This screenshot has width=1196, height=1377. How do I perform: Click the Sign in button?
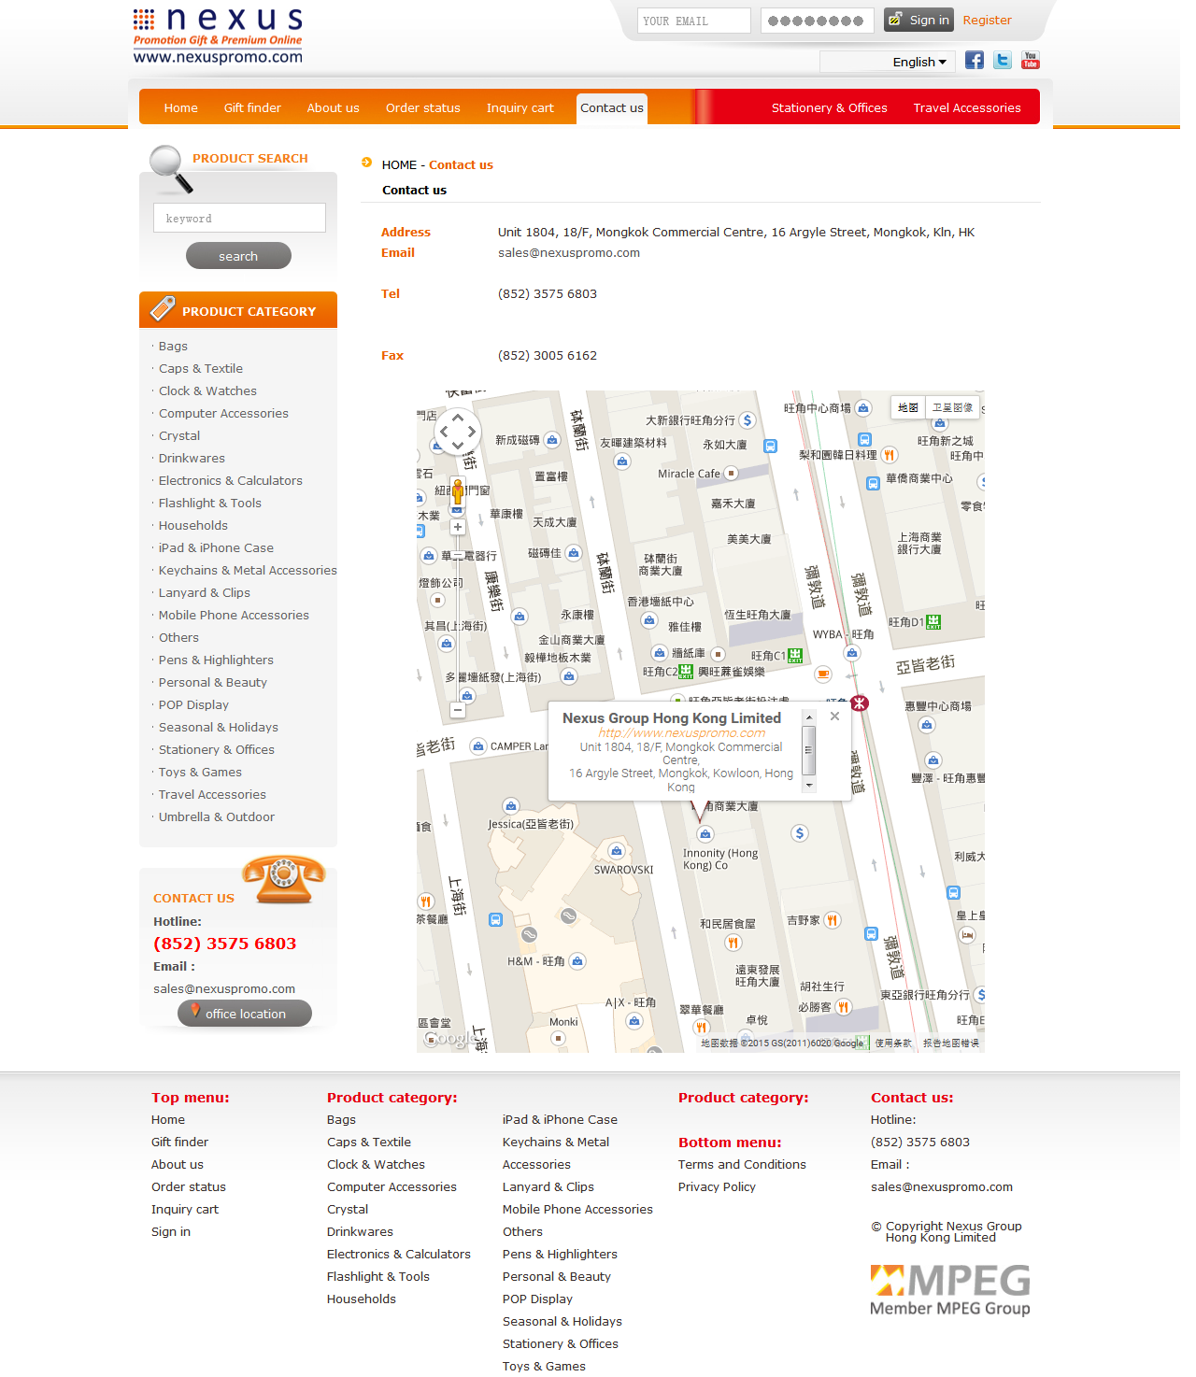click(x=918, y=21)
